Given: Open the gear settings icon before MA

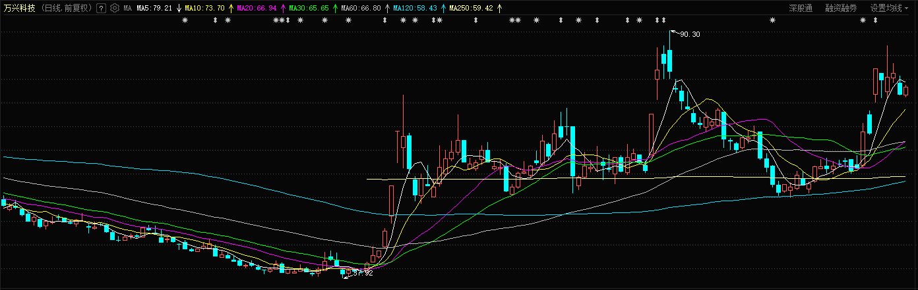Looking at the screenshot, I should point(114,9).
